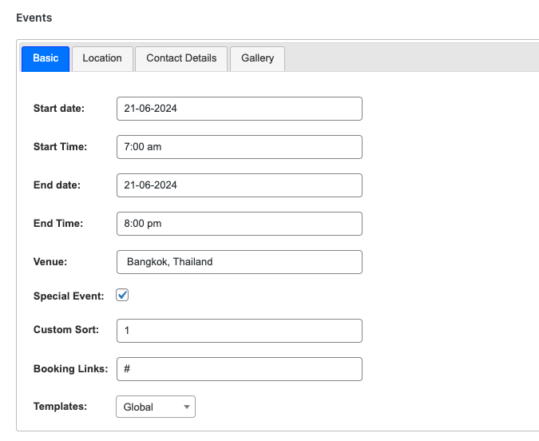The width and height of the screenshot is (539, 441).
Task: Click the Start date input field
Action: (239, 109)
